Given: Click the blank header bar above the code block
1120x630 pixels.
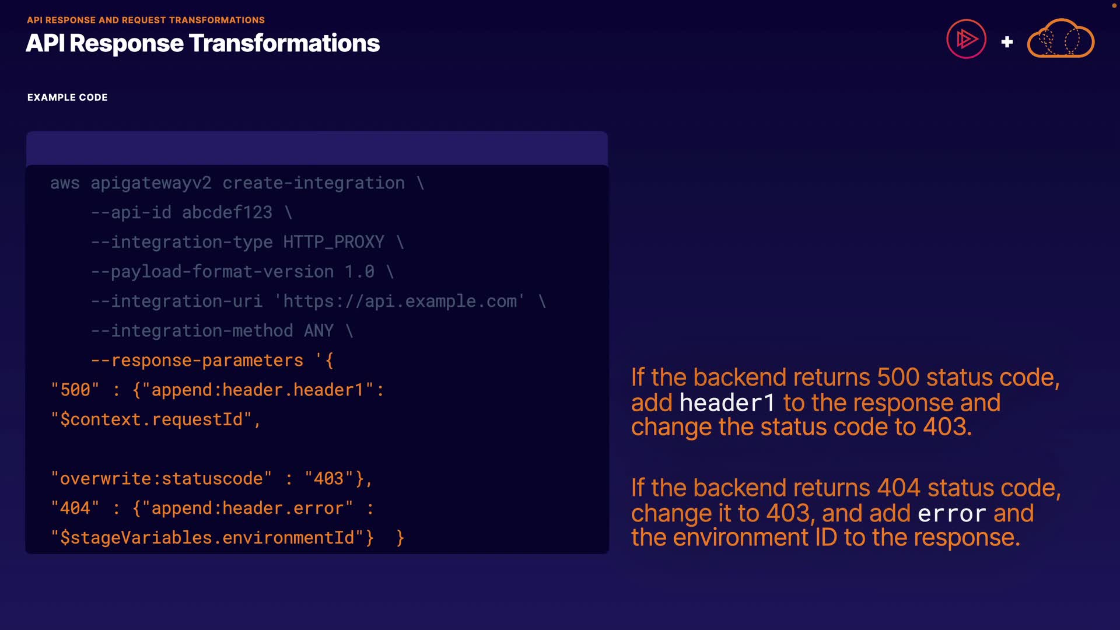Looking at the screenshot, I should pyautogui.click(x=317, y=148).
